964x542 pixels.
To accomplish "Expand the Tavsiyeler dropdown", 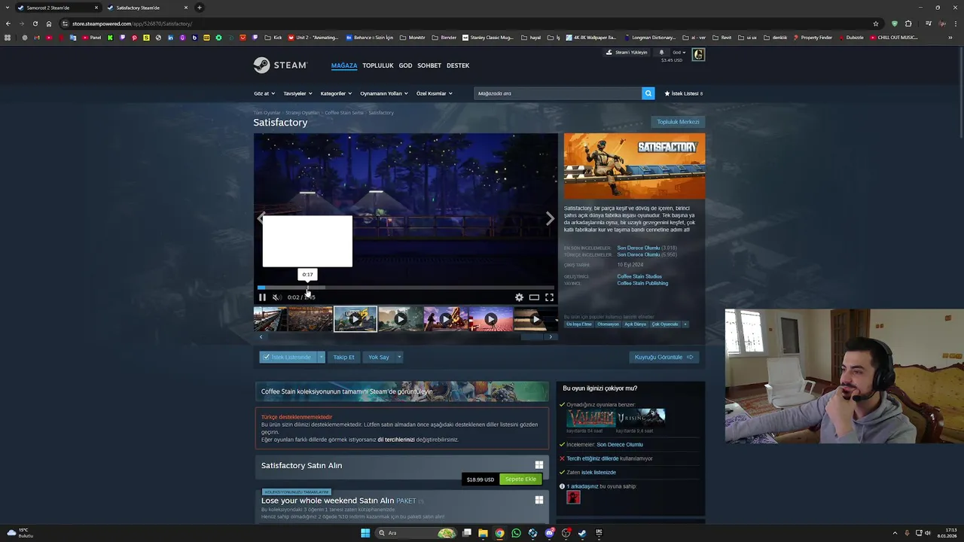I will pyautogui.click(x=297, y=93).
